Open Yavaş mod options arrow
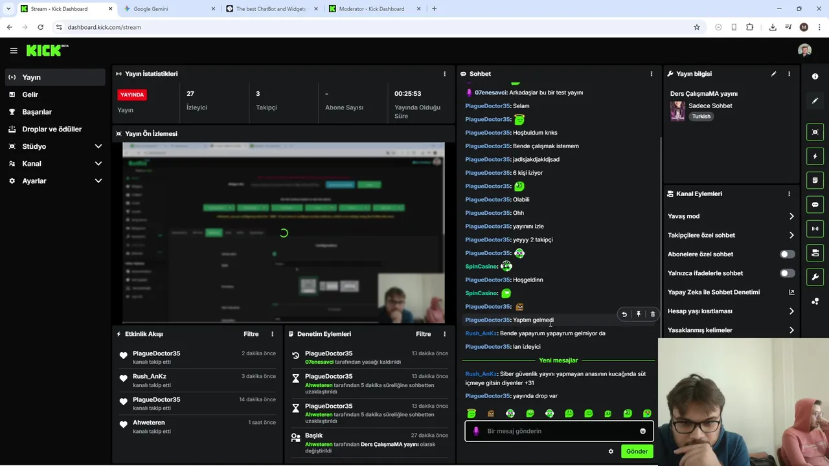The width and height of the screenshot is (829, 466). point(791,216)
